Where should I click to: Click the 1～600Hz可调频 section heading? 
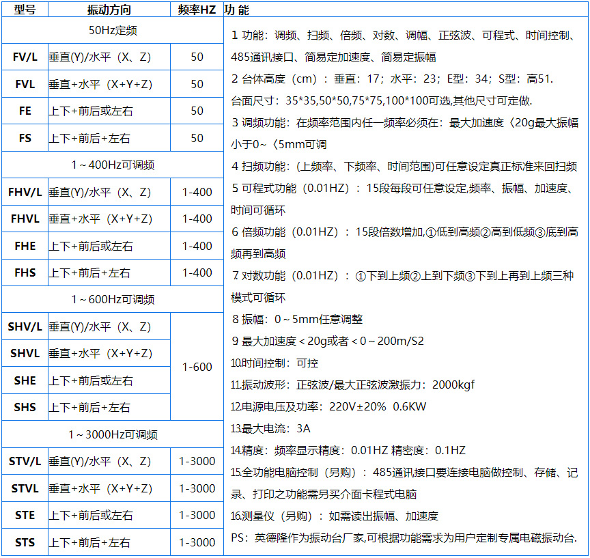[x=113, y=299]
